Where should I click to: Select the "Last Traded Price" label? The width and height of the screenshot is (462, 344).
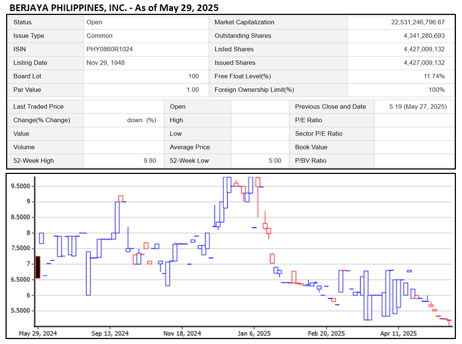(x=38, y=107)
